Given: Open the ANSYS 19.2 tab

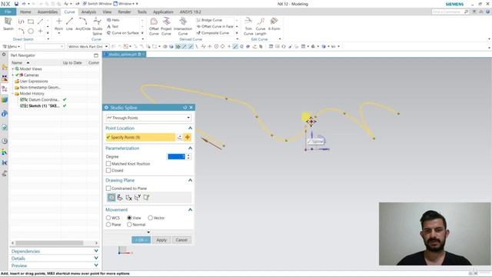Looking at the screenshot, I should 190,12.
